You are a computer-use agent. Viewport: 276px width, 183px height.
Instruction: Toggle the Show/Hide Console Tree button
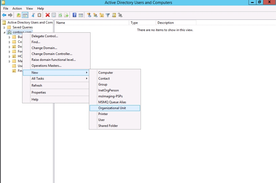coord(25,15)
